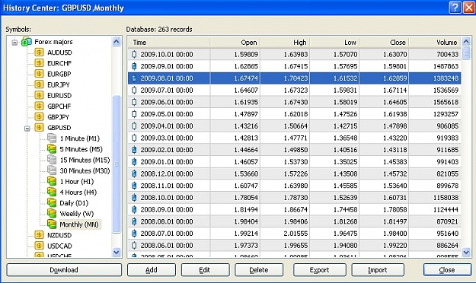Click the volume value 1565618
The width and height of the screenshot is (476, 283).
click(x=446, y=102)
